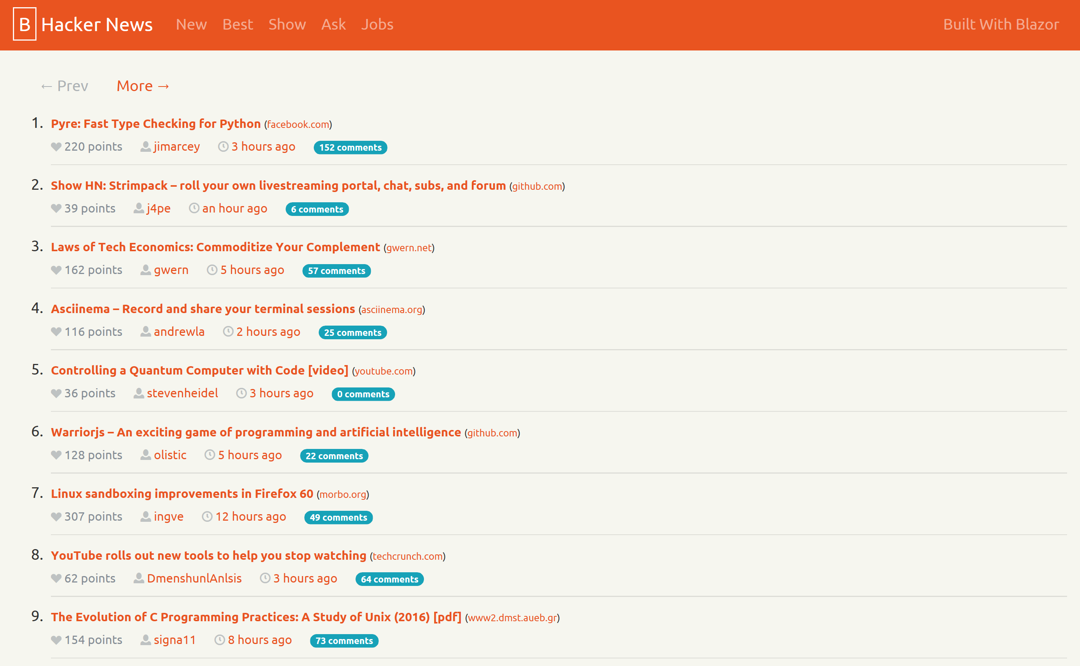Click the Prev pagination link
Screen dimensions: 1080x666
65,86
